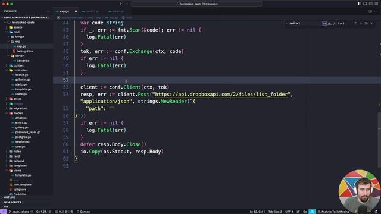Expand the errors folder
Viewport: 381px width, 214px height.
pos(26,99)
